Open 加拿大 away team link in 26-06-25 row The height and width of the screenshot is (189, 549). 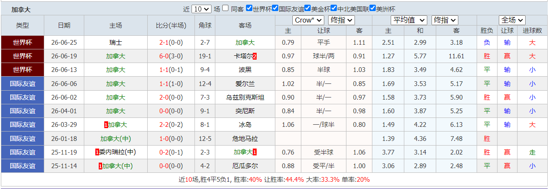click(245, 43)
